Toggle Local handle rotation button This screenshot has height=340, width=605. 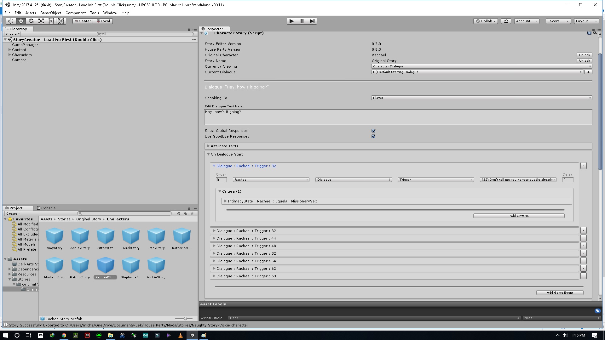(103, 21)
